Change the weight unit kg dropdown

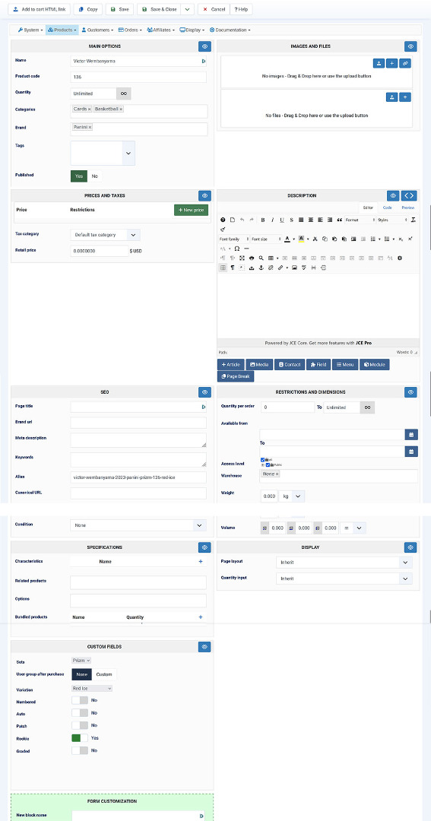pyautogui.click(x=291, y=496)
